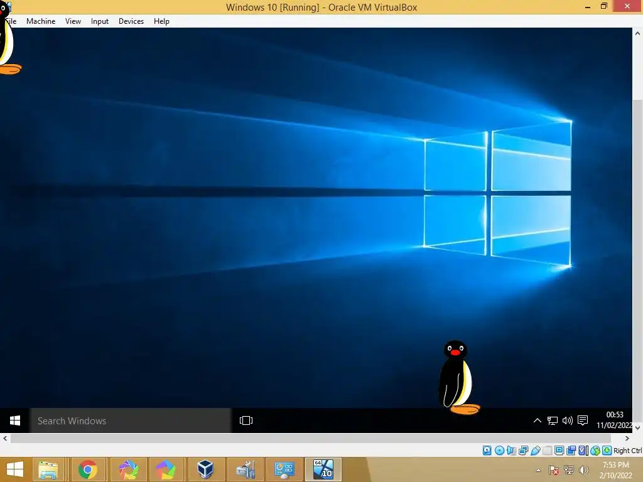Image resolution: width=643 pixels, height=482 pixels.
Task: Click host volume speaker icon
Action: pyautogui.click(x=584, y=470)
